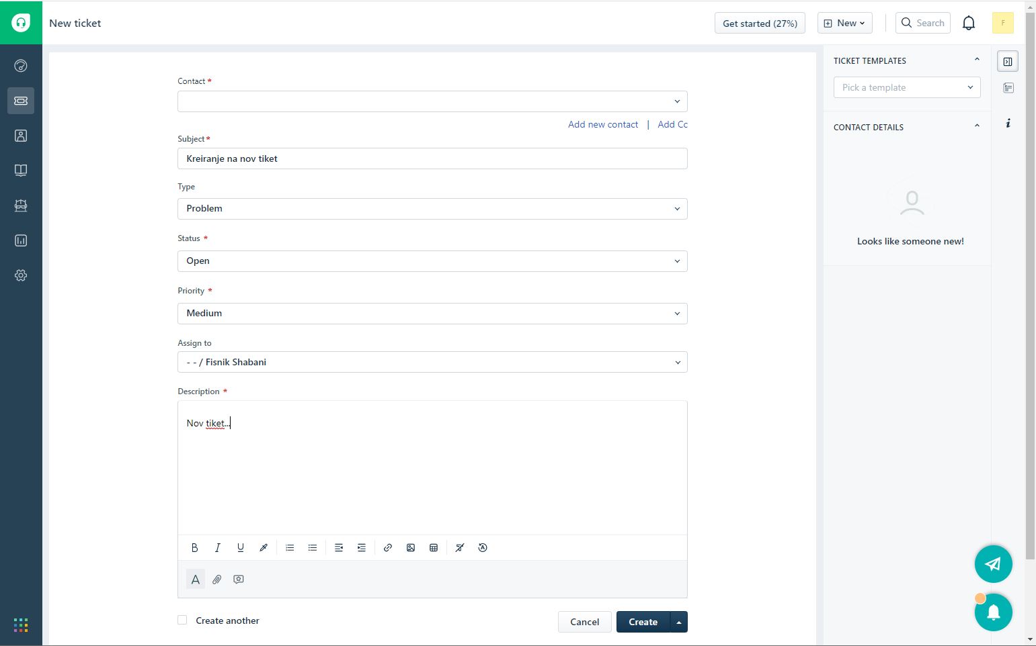Open the New menu in header

pos(844,23)
